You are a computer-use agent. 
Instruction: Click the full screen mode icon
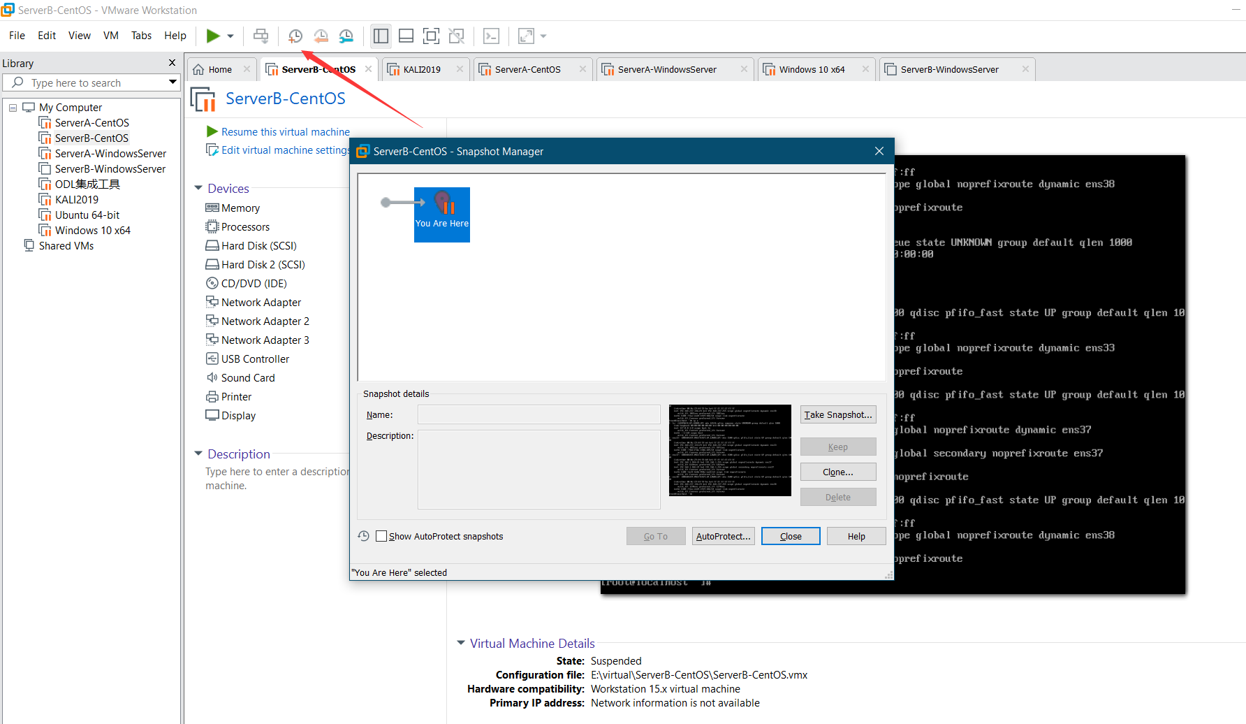point(431,36)
